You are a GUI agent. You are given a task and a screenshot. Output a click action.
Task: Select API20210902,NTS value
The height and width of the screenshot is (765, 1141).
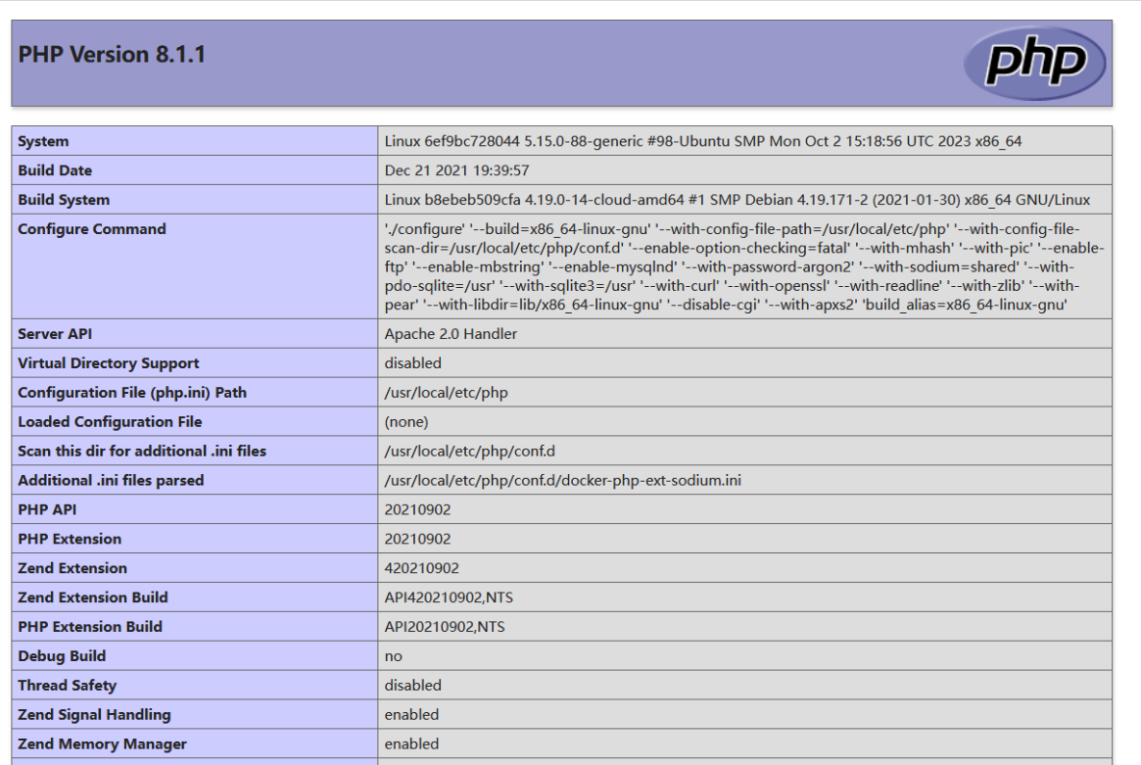coord(445,627)
